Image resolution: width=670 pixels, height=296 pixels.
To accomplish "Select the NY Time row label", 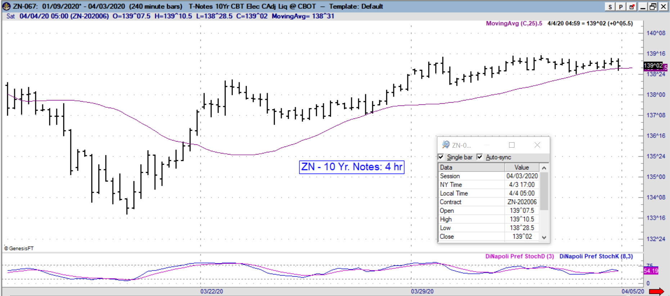I will pos(451,185).
